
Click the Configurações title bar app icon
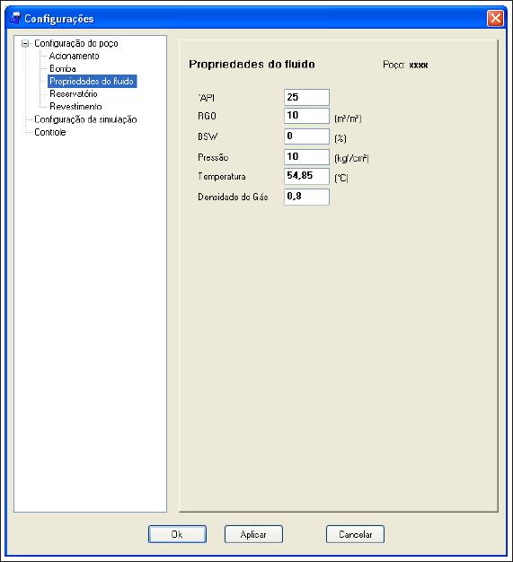tap(15, 18)
